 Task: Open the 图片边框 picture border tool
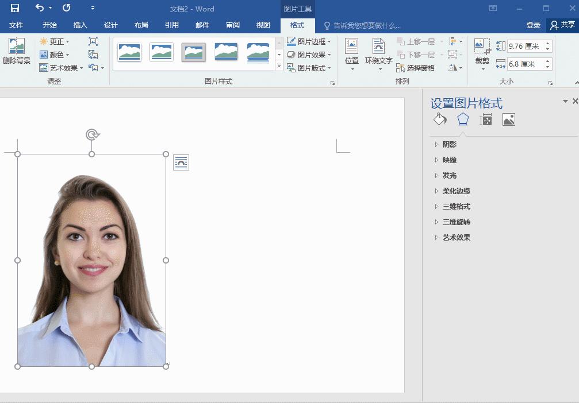(306, 41)
